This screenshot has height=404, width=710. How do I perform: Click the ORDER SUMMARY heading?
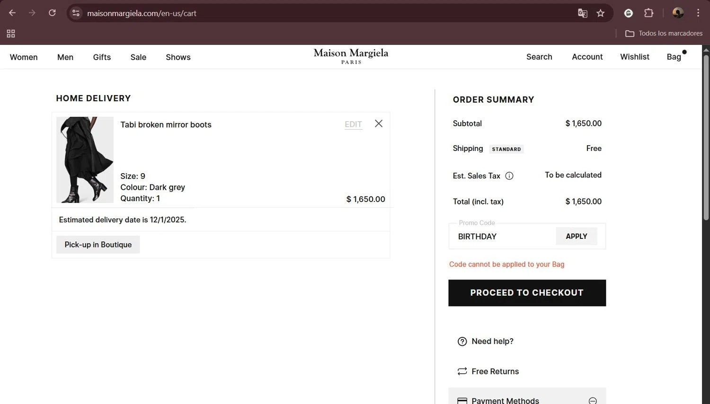pyautogui.click(x=493, y=100)
